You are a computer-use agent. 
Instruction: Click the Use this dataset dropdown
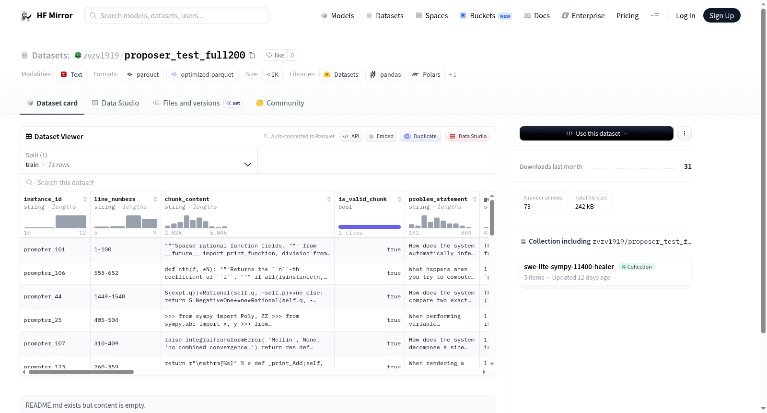click(596, 133)
